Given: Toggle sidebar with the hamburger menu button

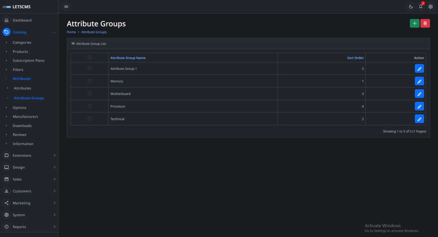Looking at the screenshot, I should pyautogui.click(x=66, y=7).
